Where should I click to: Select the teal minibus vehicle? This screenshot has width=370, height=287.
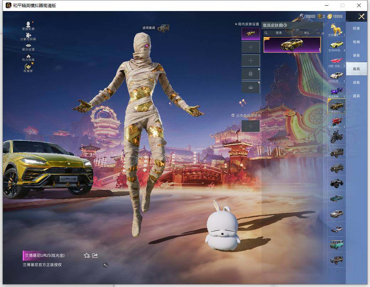point(337,244)
